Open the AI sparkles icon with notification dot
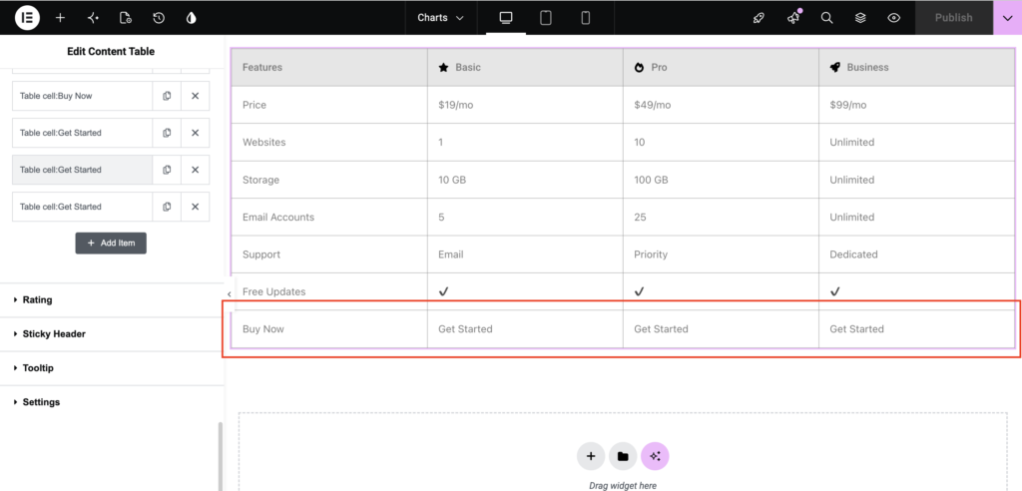 [793, 18]
